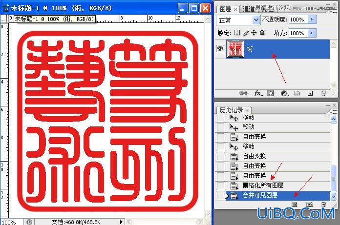Viewport: 340px width, 225px height.
Task: Create a new layer in the Layers panel
Action: tap(310, 93)
